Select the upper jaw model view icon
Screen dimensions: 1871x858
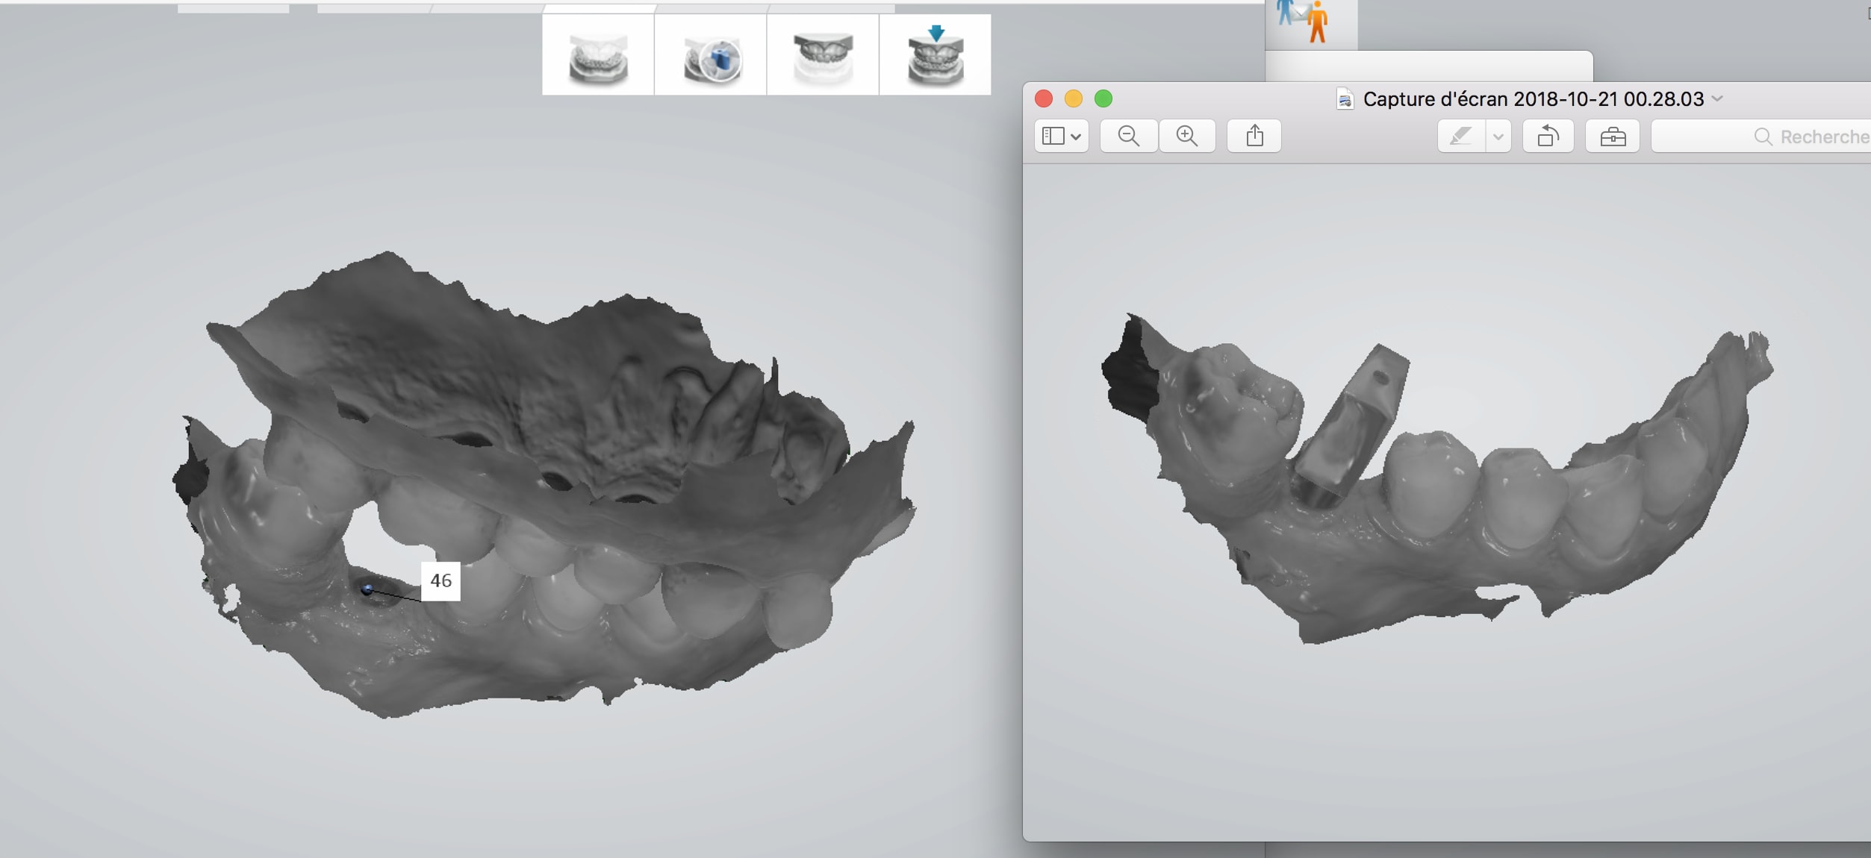pyautogui.click(x=823, y=57)
